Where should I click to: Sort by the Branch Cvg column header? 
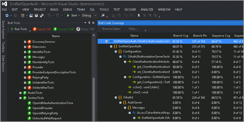pyautogui.click(x=181, y=36)
